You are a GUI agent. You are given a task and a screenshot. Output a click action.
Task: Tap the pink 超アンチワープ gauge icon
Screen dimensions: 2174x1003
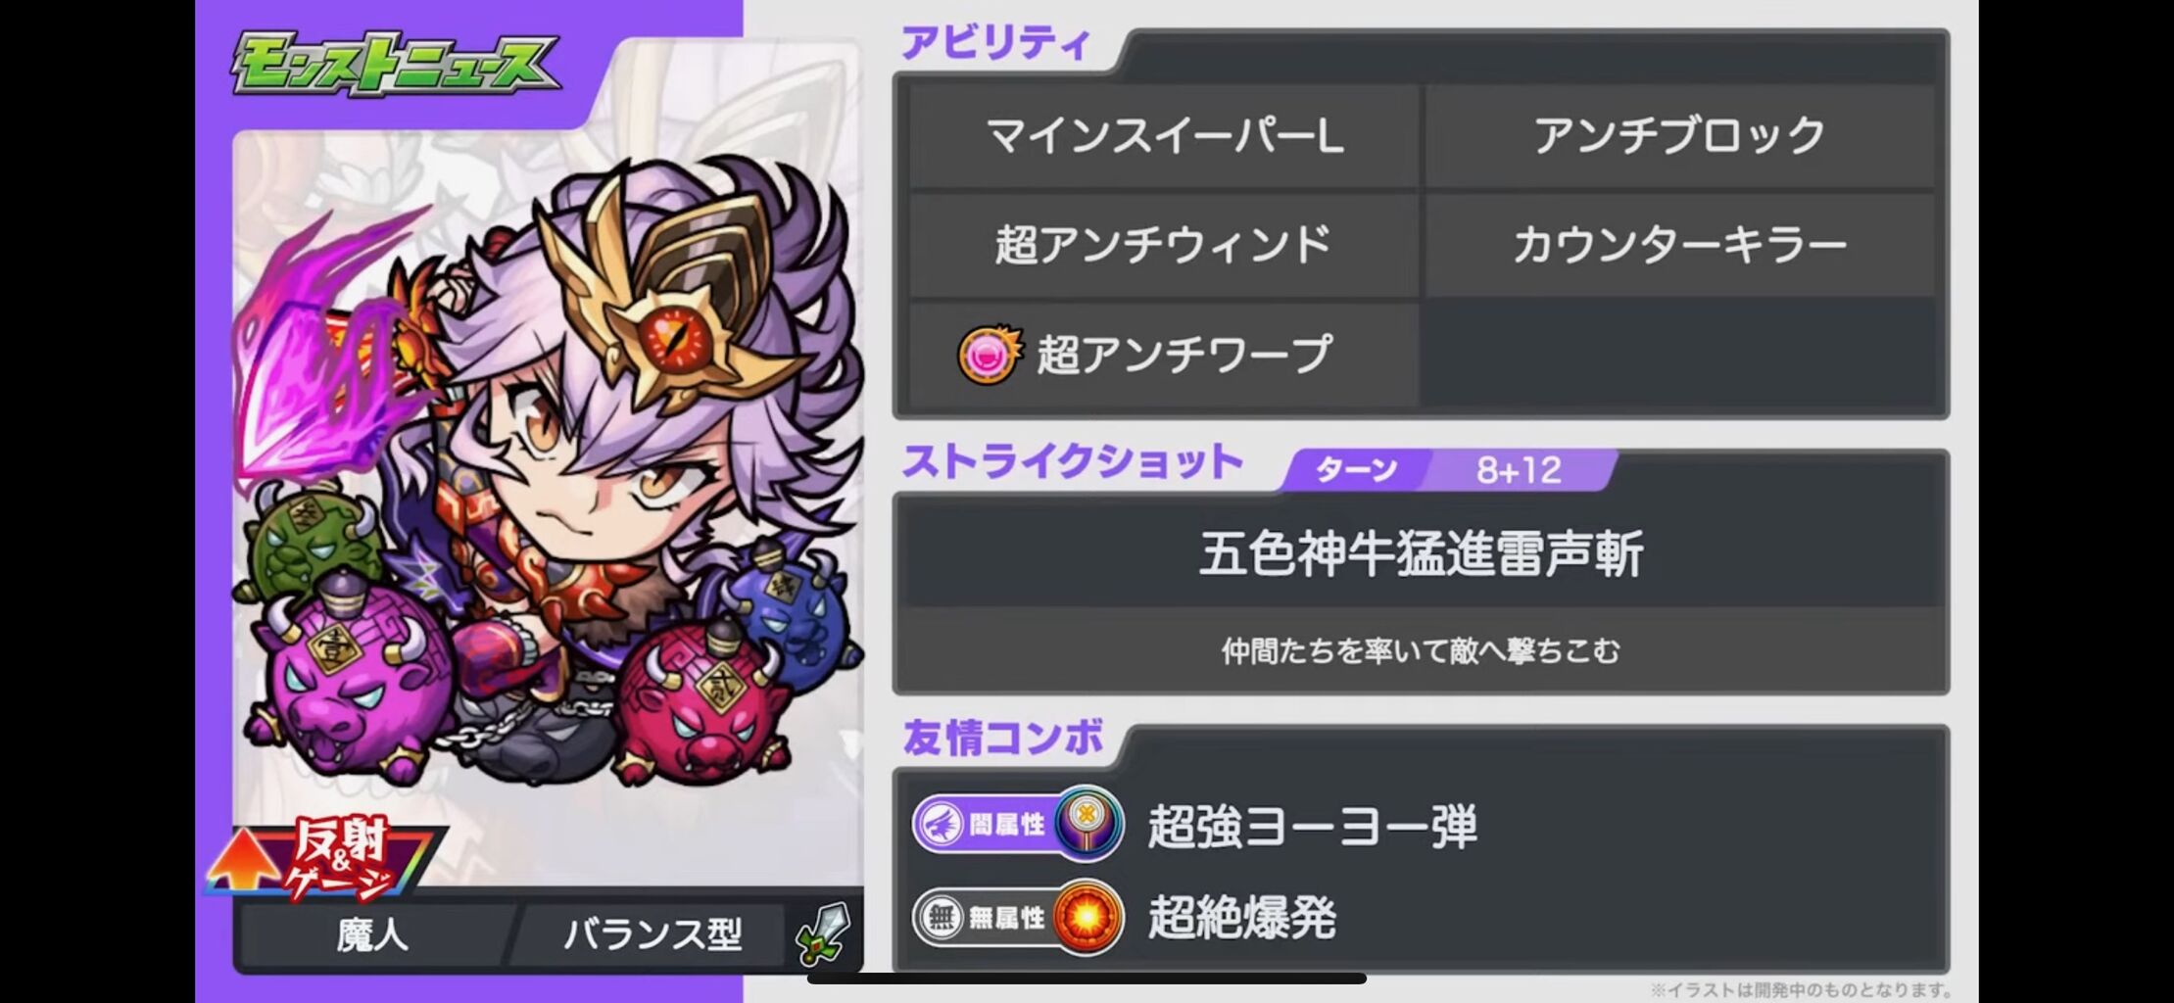(x=990, y=355)
